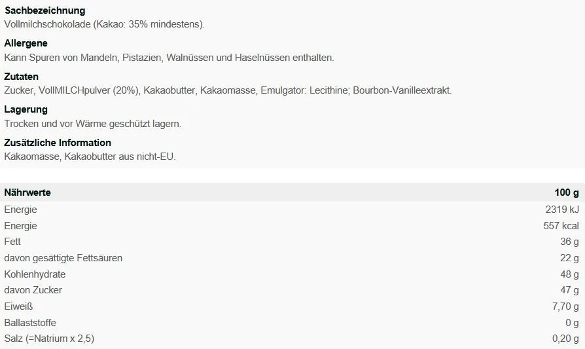The image size is (585, 349).
Task: Click the allergen traces sentence
Action: click(x=169, y=58)
